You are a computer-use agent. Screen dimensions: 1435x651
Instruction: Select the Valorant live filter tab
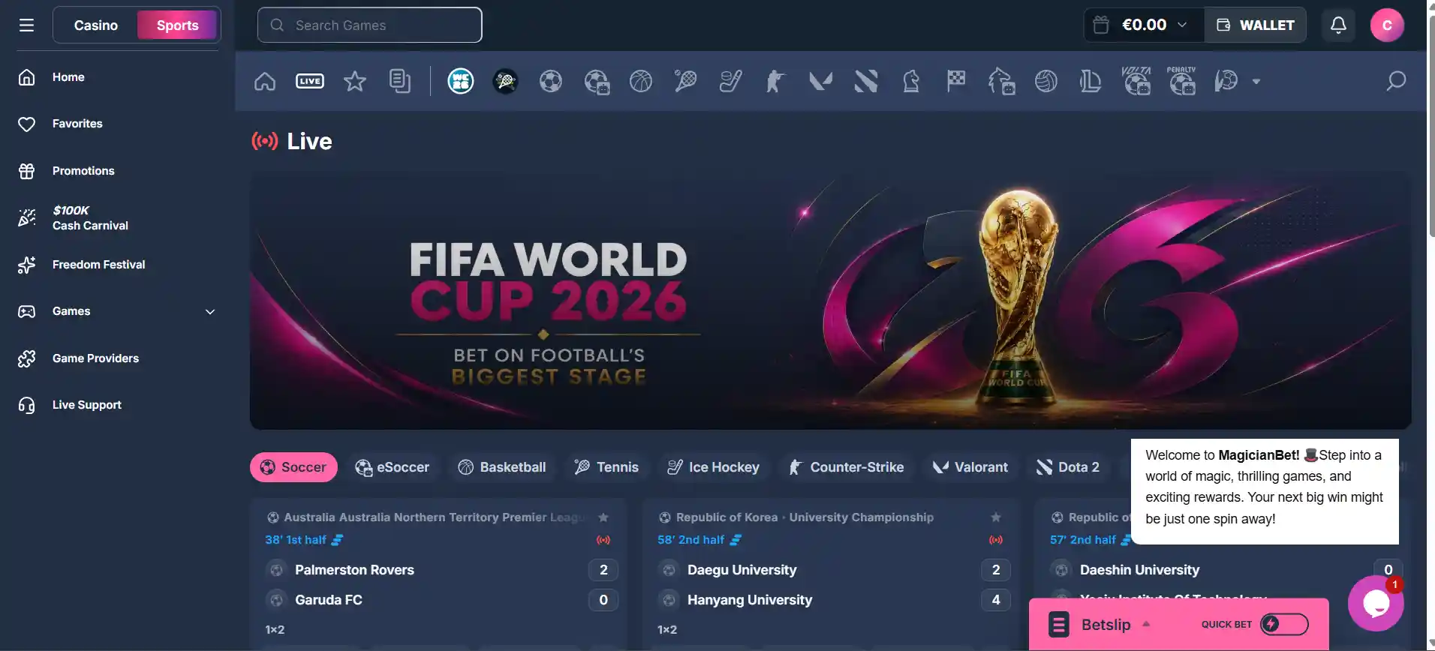(970, 467)
